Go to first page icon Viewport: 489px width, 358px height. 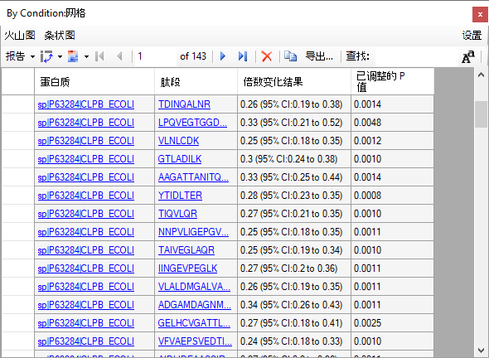[99, 56]
